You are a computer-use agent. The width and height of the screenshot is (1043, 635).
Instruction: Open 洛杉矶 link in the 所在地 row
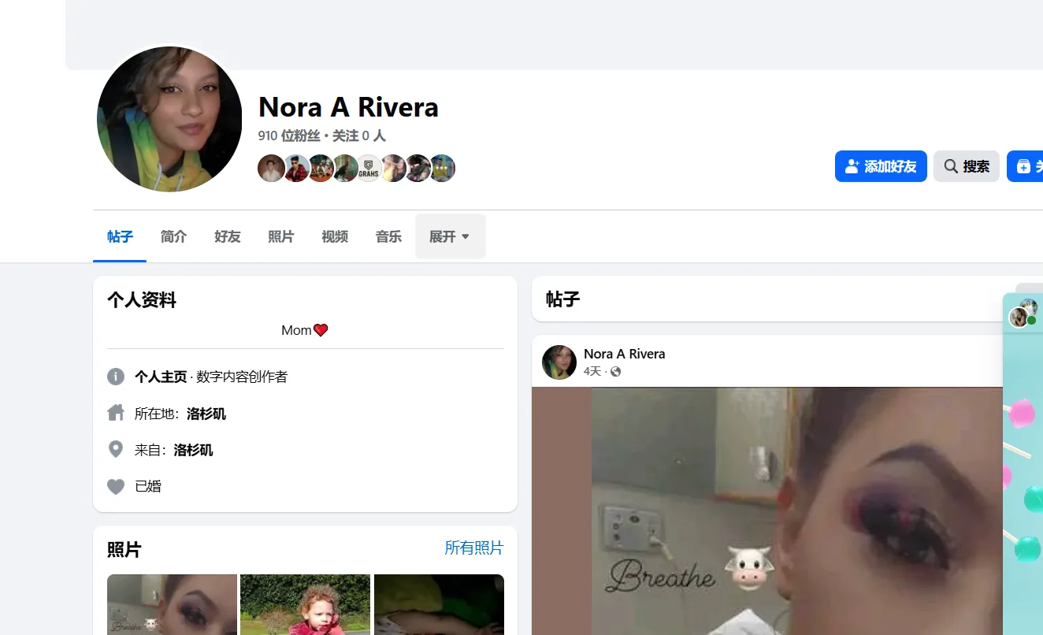(x=206, y=414)
